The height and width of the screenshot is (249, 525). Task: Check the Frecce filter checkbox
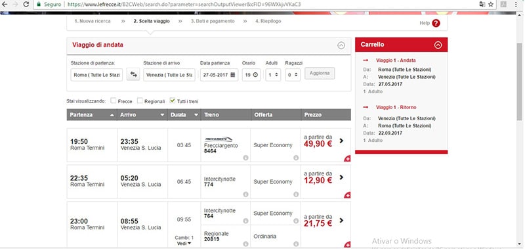(114, 101)
